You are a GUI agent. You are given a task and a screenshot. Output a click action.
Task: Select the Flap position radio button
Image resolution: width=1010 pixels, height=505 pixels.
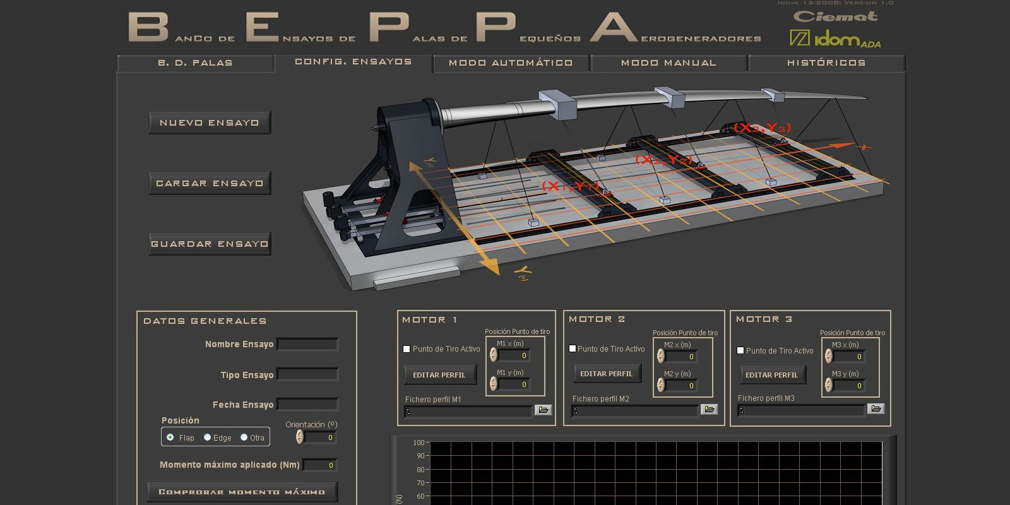pos(170,437)
